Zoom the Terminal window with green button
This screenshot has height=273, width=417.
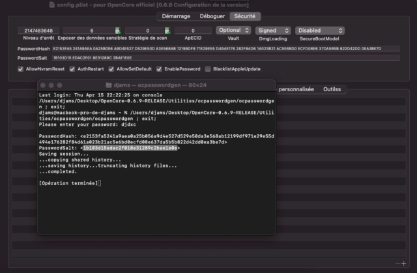pos(59,85)
